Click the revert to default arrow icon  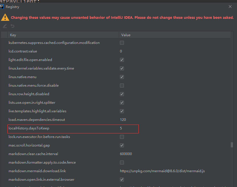pyautogui.click(x=13, y=26)
